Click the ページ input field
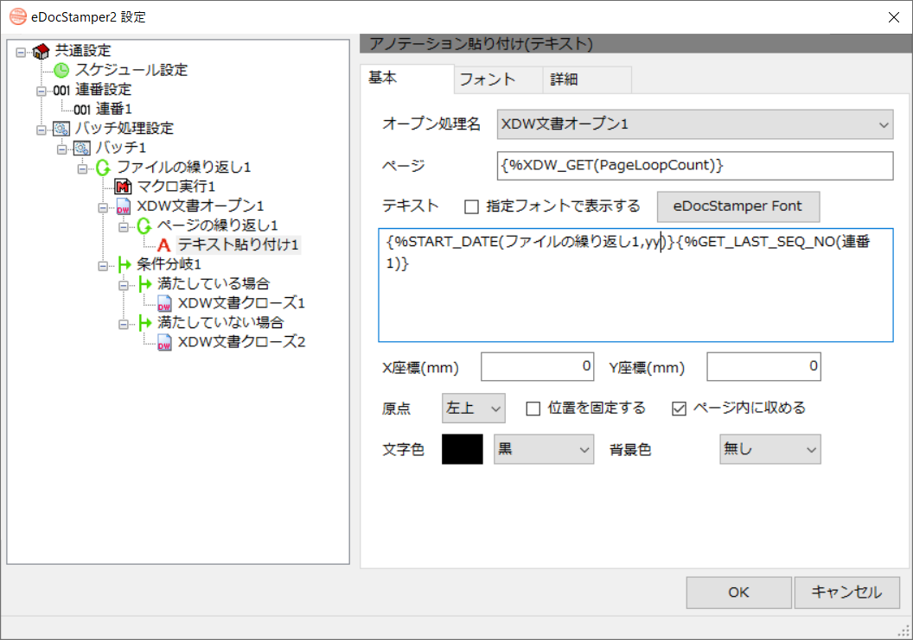This screenshot has width=913, height=640. [694, 166]
